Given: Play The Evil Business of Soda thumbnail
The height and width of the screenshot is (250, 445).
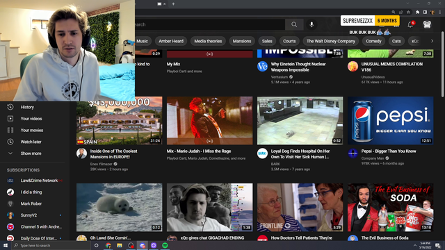Looking at the screenshot, I should coord(390,207).
